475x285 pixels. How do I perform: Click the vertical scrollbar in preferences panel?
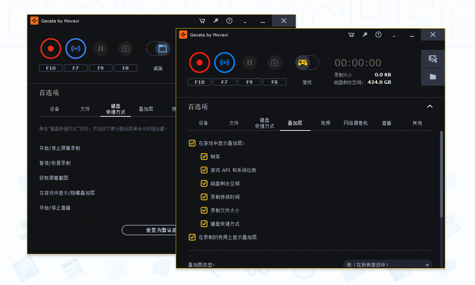pyautogui.click(x=441, y=174)
